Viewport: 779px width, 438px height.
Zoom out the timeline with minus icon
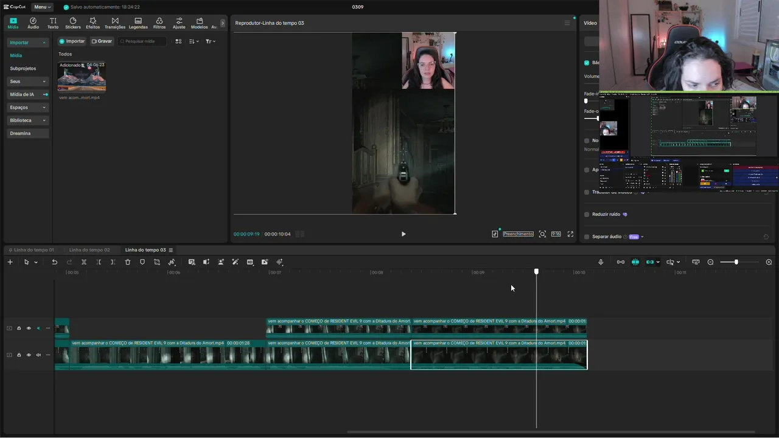click(710, 262)
